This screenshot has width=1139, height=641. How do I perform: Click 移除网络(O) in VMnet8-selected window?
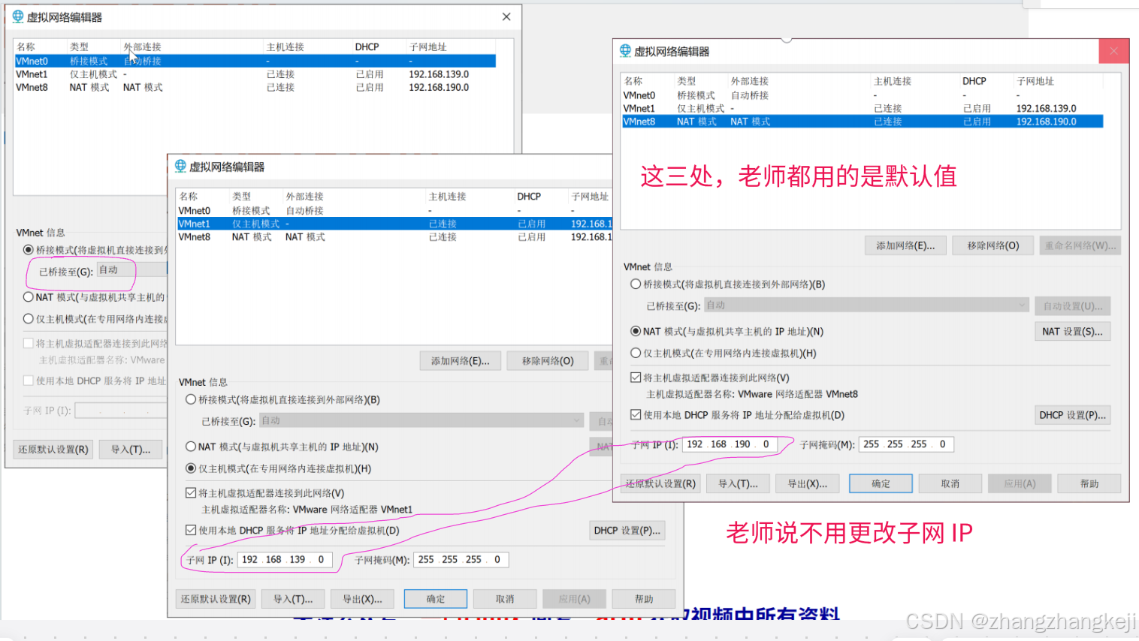click(x=993, y=245)
